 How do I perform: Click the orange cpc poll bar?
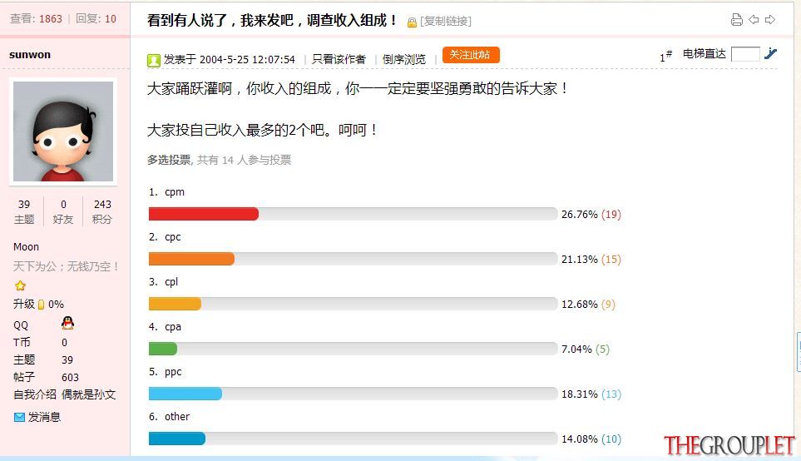coord(191,259)
